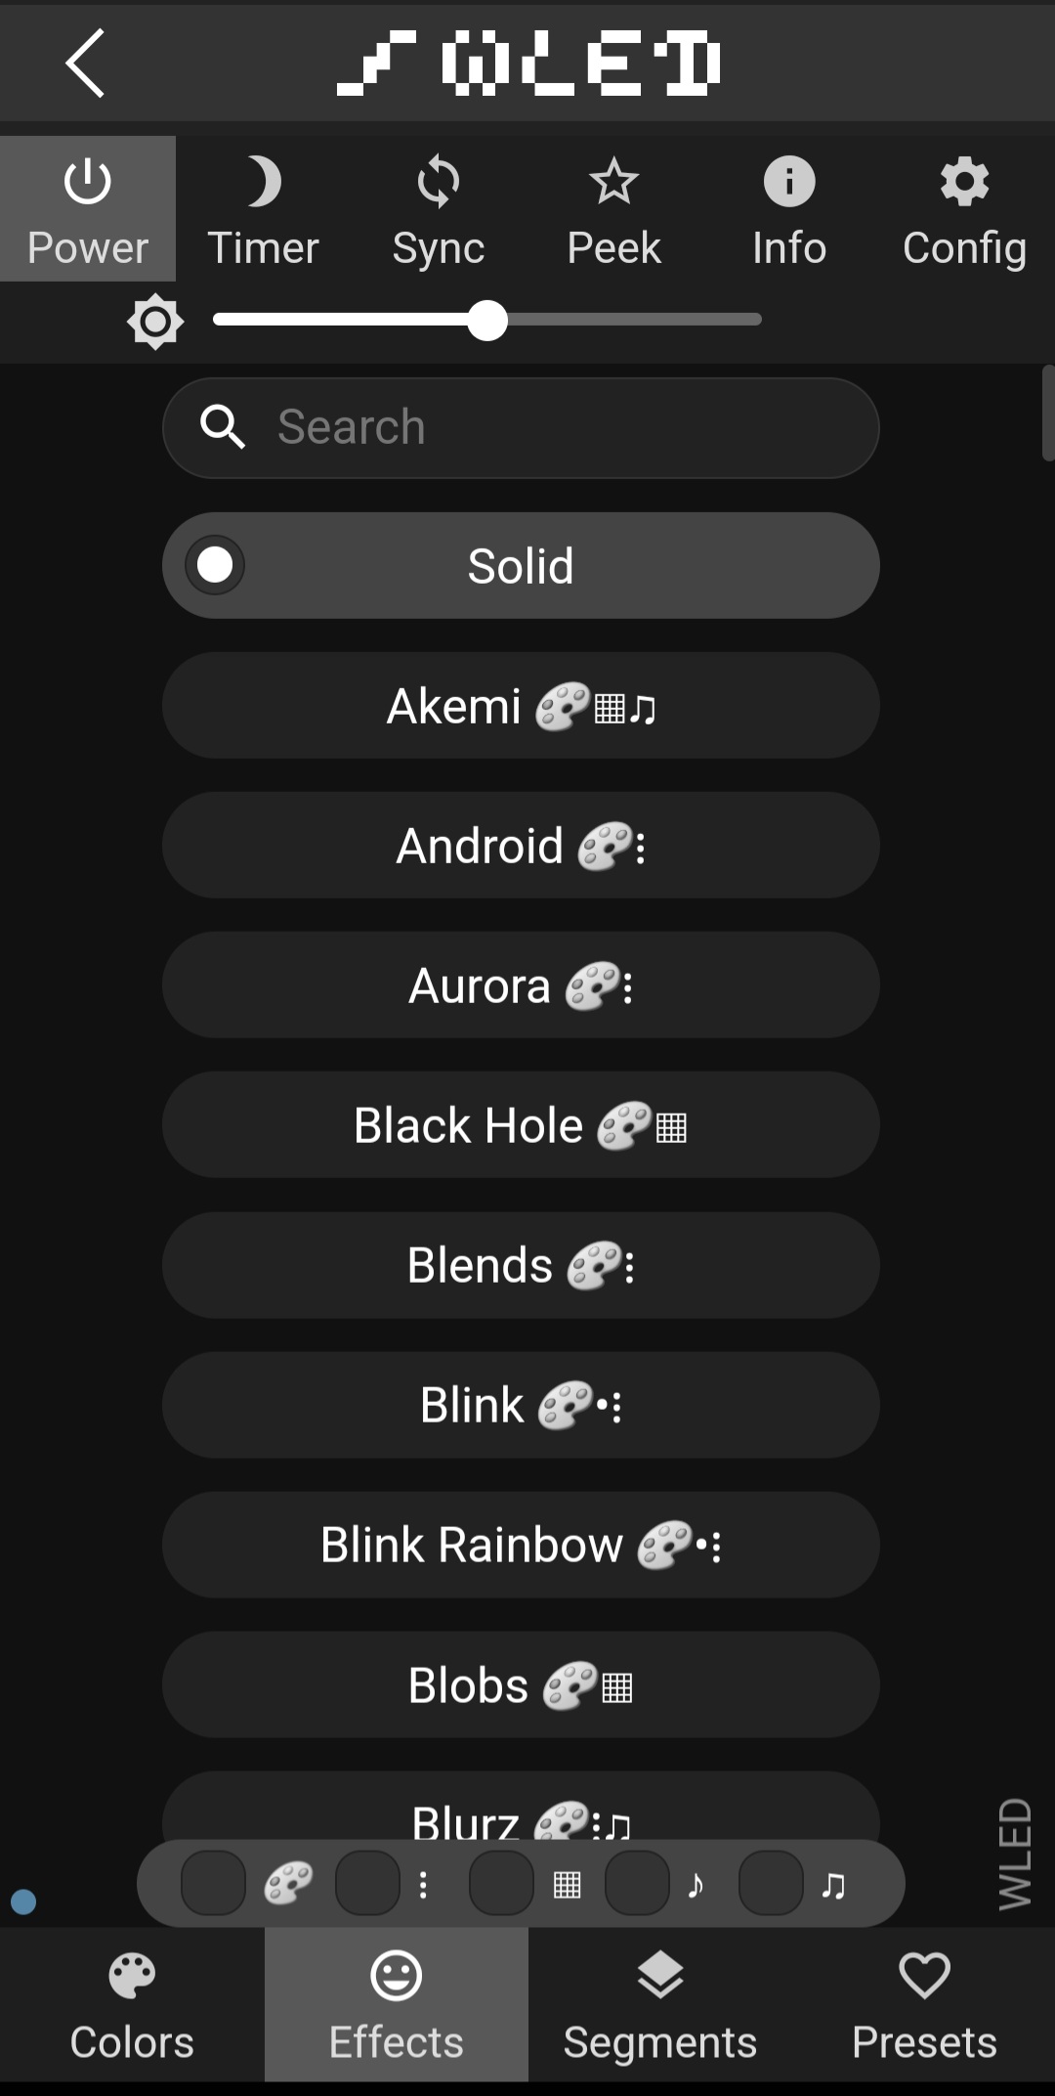Open the Peek live view
Viewport: 1055px width, 2096px height.
pyautogui.click(x=613, y=209)
